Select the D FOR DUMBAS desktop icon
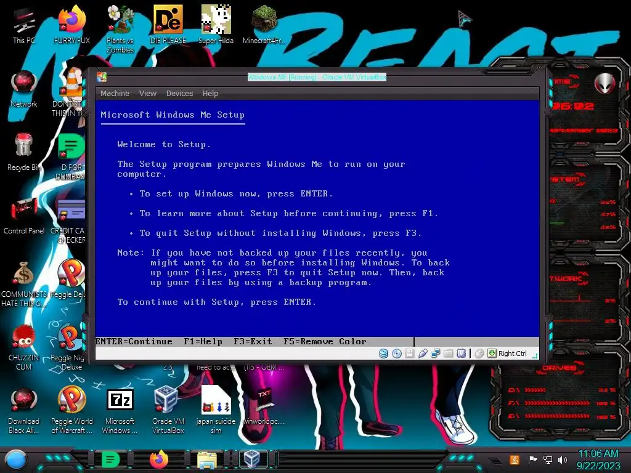 point(70,158)
